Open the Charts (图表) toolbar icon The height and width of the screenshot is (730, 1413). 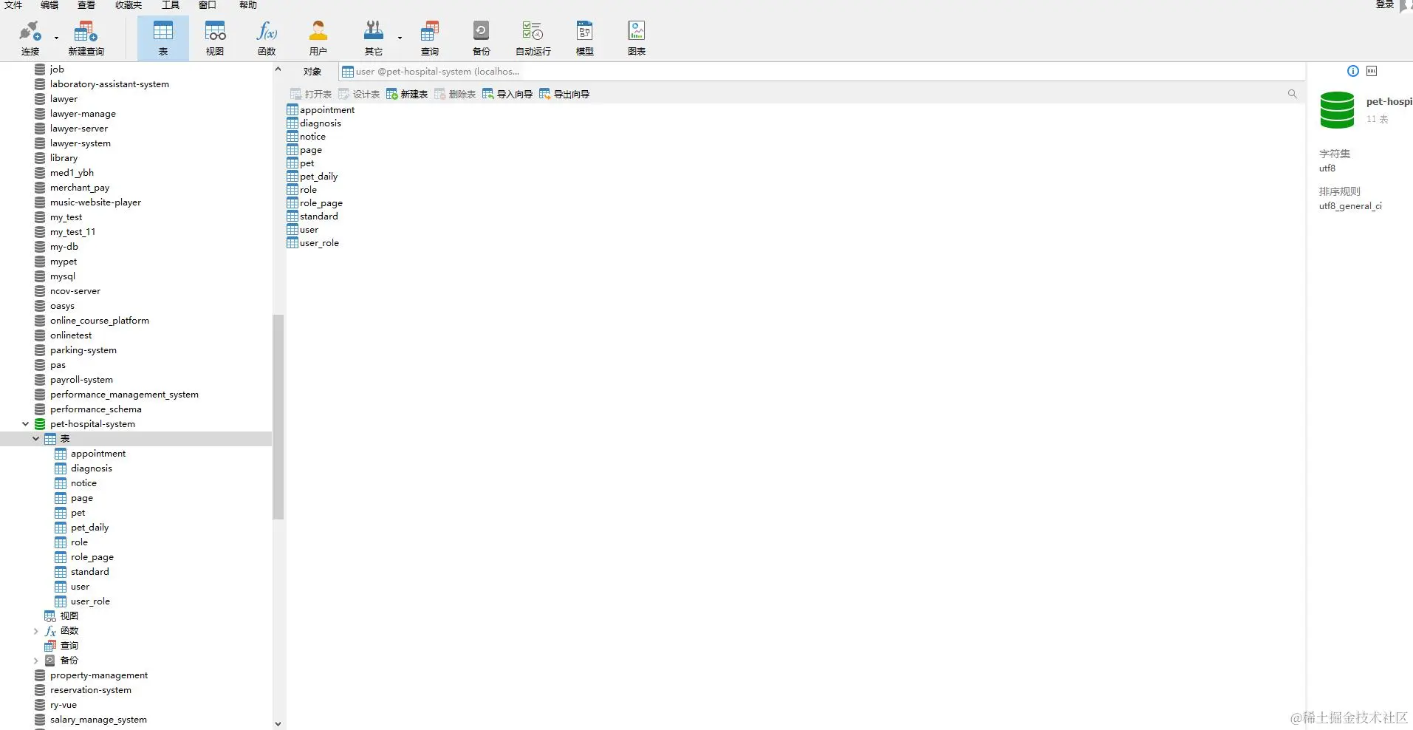click(x=637, y=38)
